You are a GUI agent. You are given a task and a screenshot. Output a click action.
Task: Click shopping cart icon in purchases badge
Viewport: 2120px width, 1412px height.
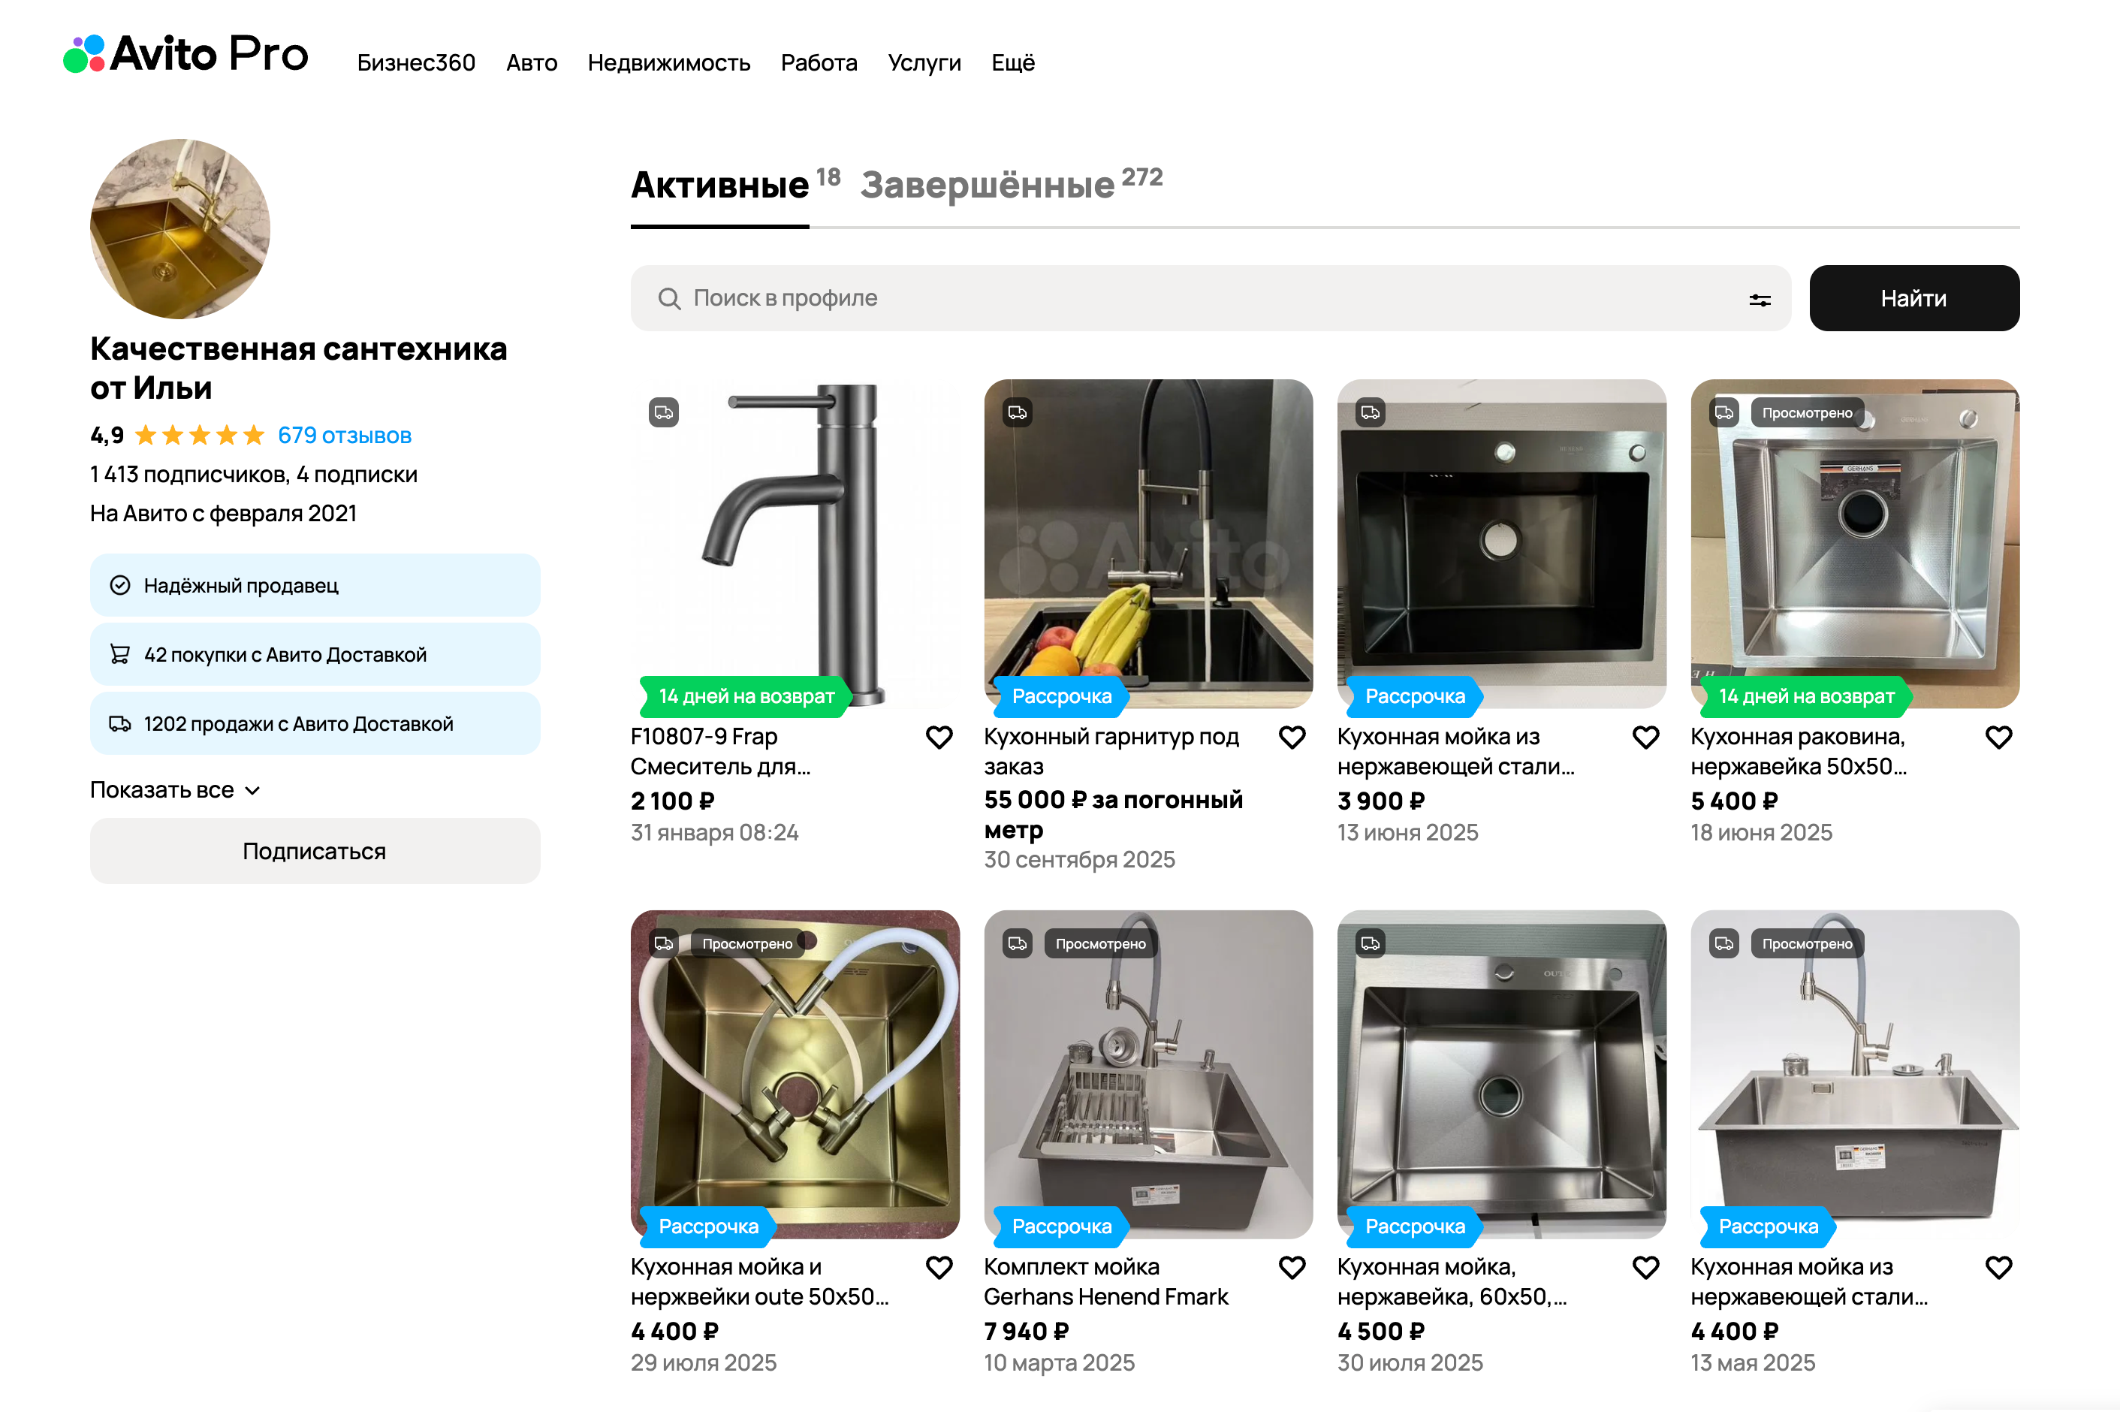click(119, 655)
